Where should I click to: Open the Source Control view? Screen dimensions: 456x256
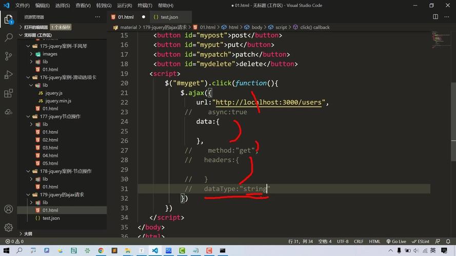pos(8,56)
